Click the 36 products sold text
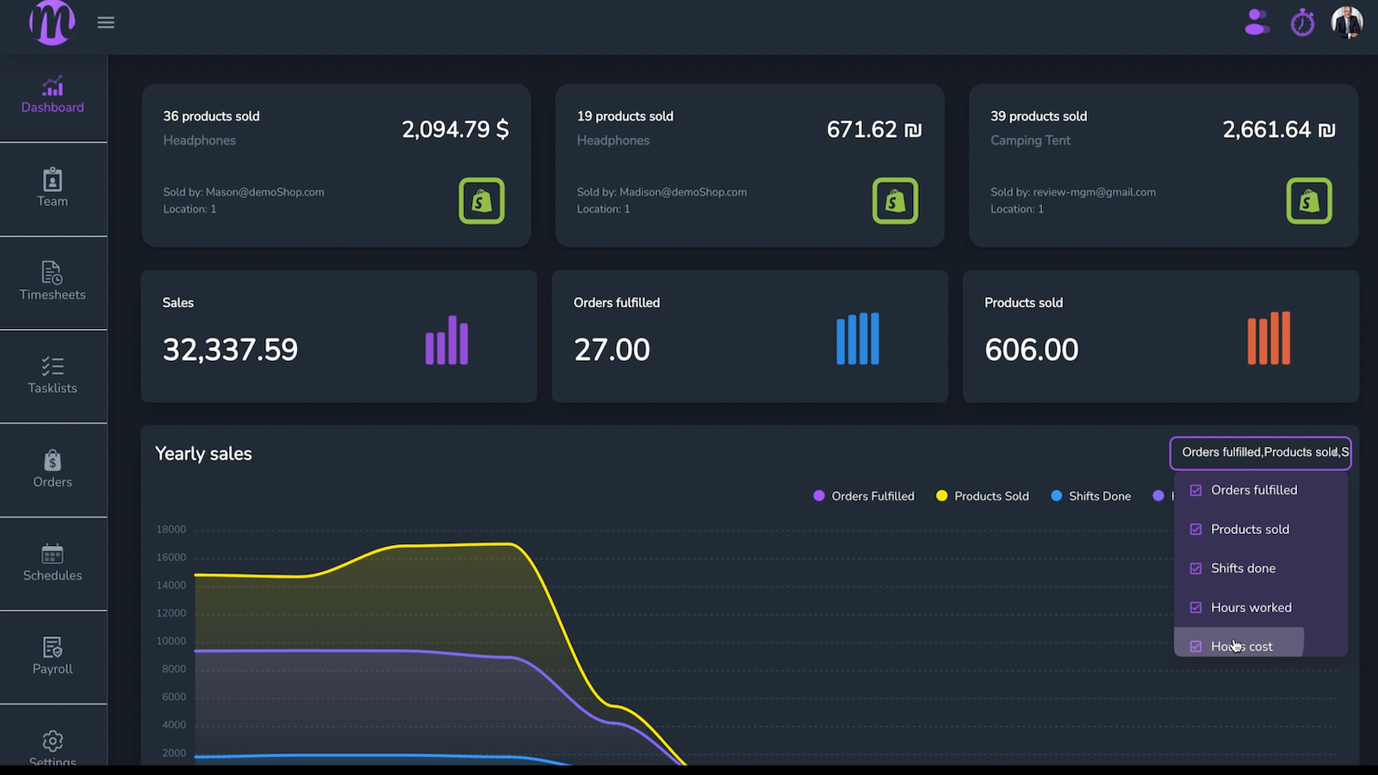1378x775 pixels. pos(211,116)
